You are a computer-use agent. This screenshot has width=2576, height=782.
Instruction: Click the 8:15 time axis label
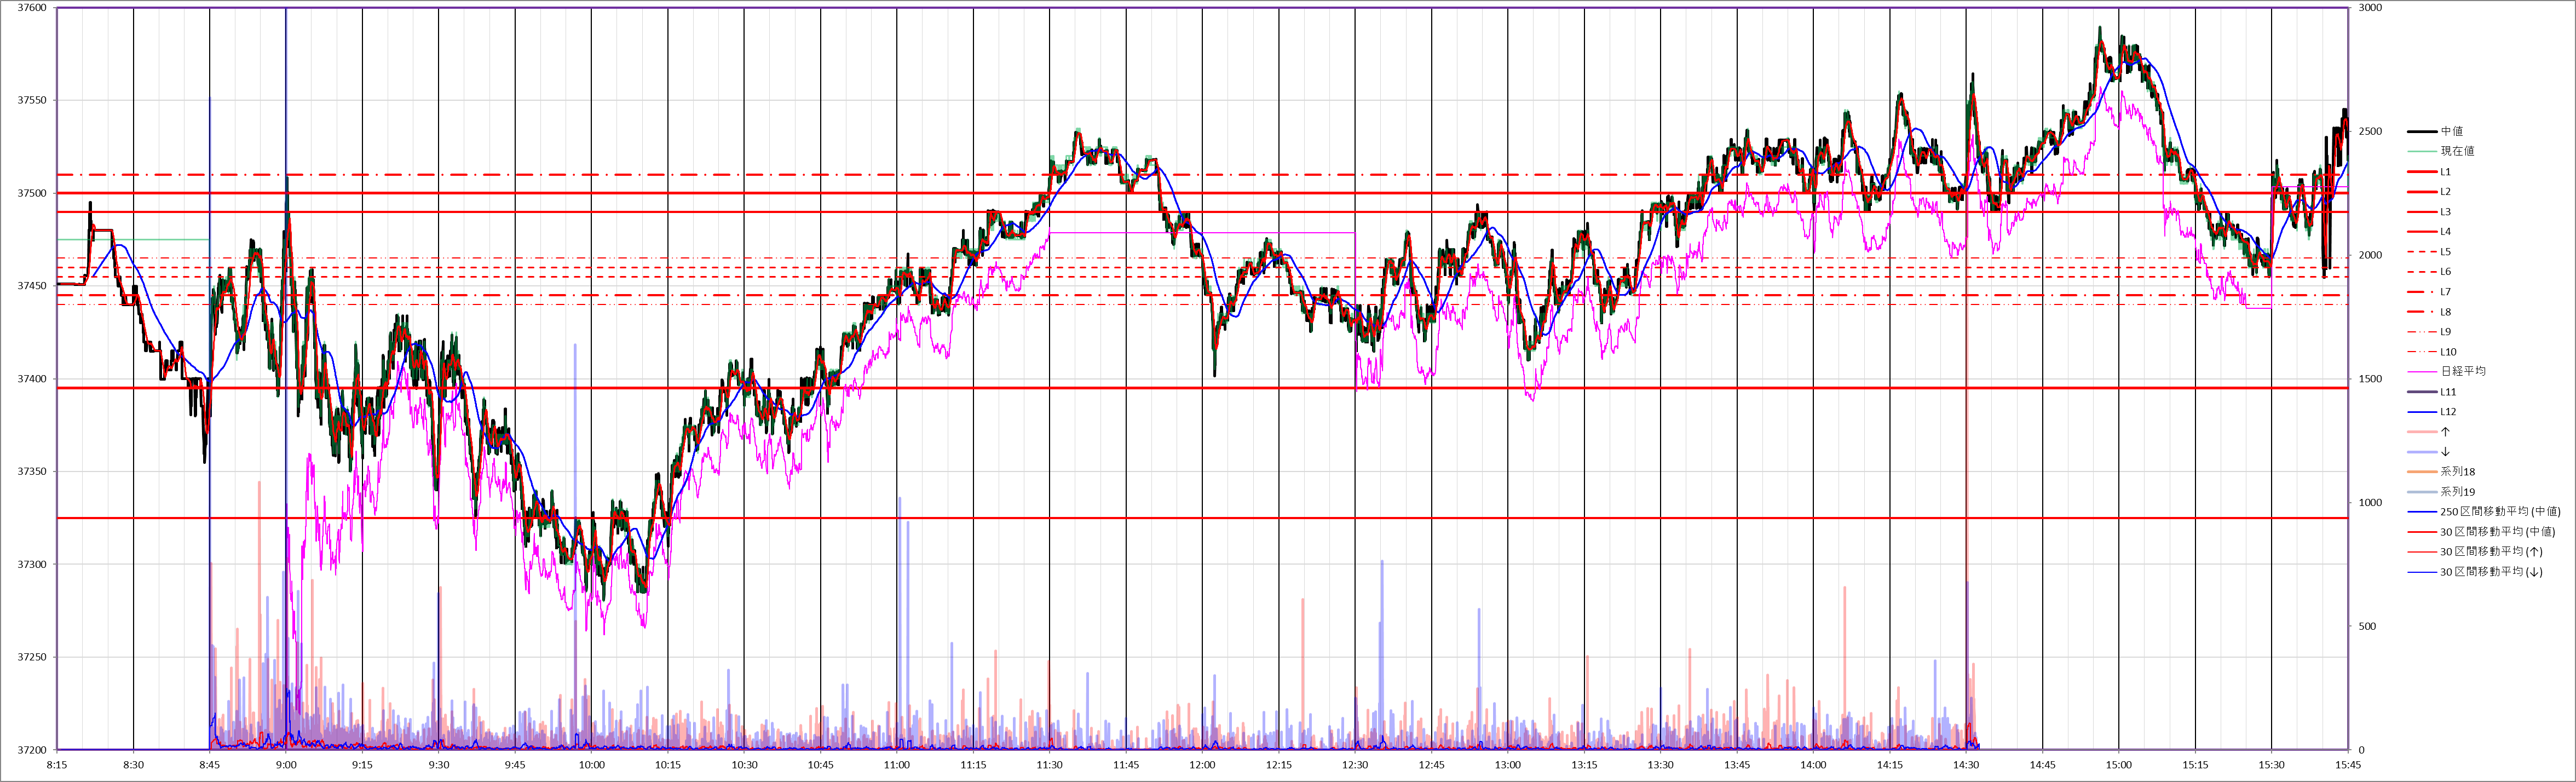coord(57,765)
